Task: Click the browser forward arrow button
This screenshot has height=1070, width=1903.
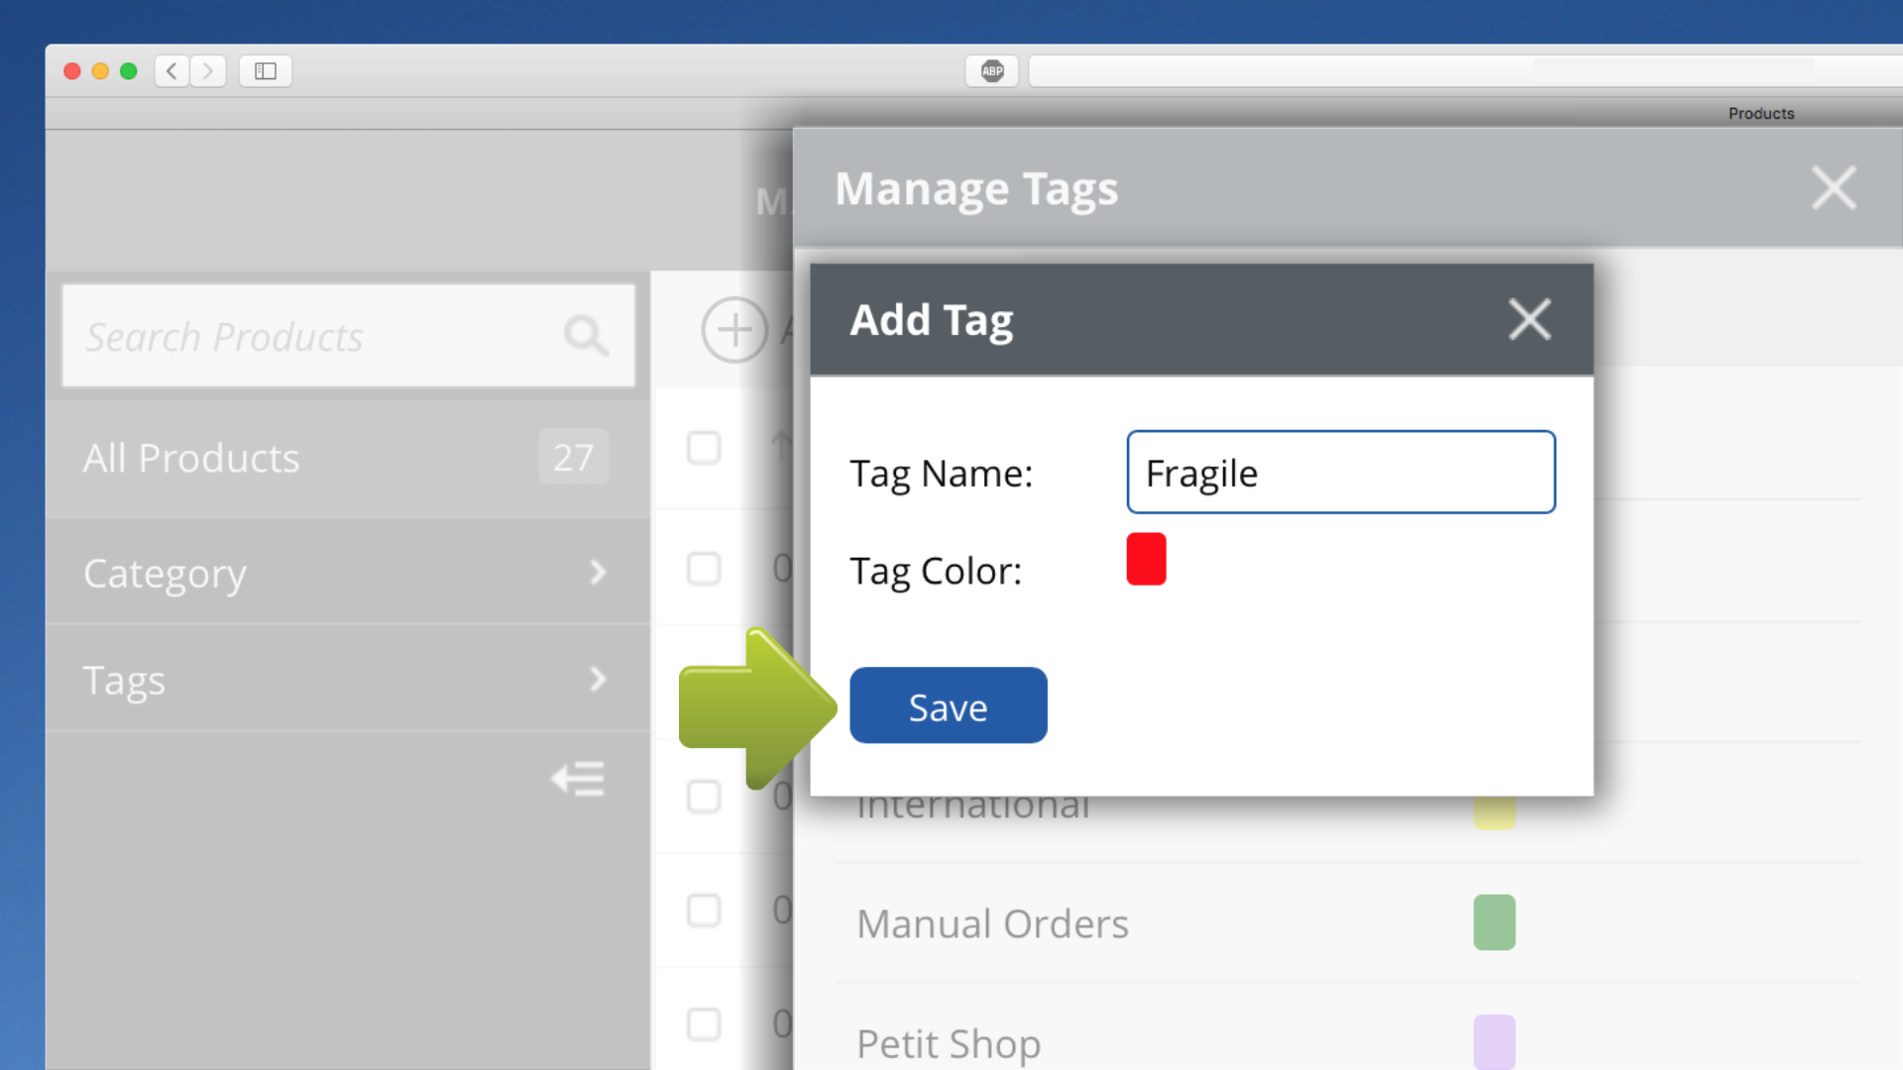Action: [x=208, y=70]
